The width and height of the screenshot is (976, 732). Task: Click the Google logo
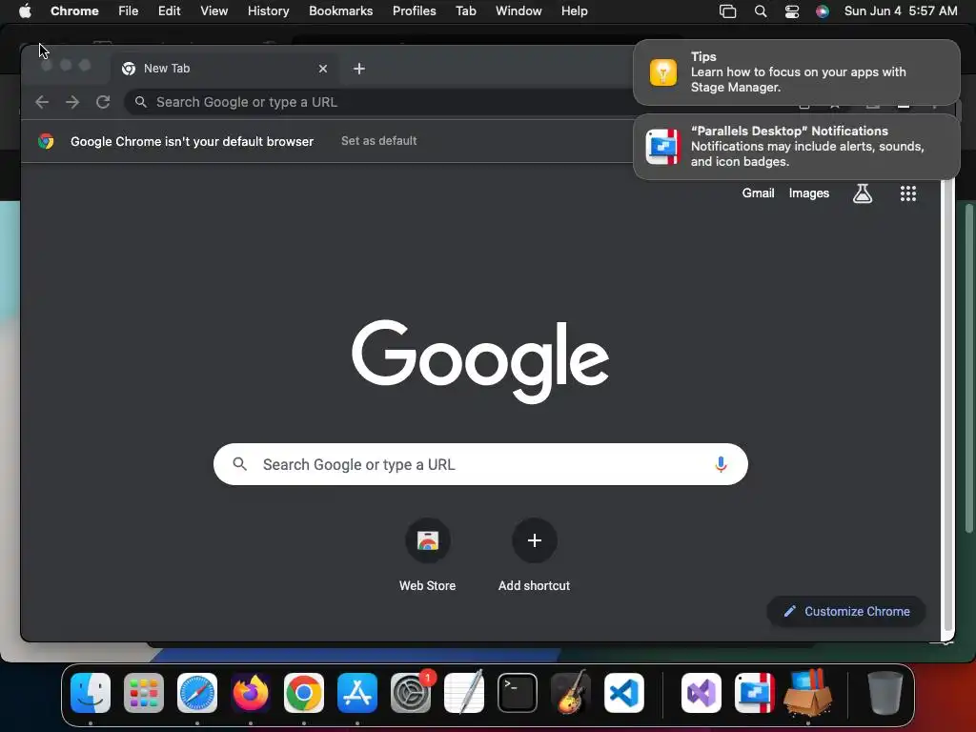(x=480, y=361)
